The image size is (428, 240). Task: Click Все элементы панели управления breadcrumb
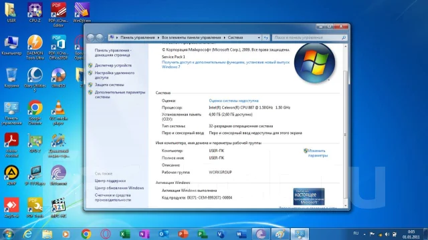pyautogui.click(x=191, y=37)
